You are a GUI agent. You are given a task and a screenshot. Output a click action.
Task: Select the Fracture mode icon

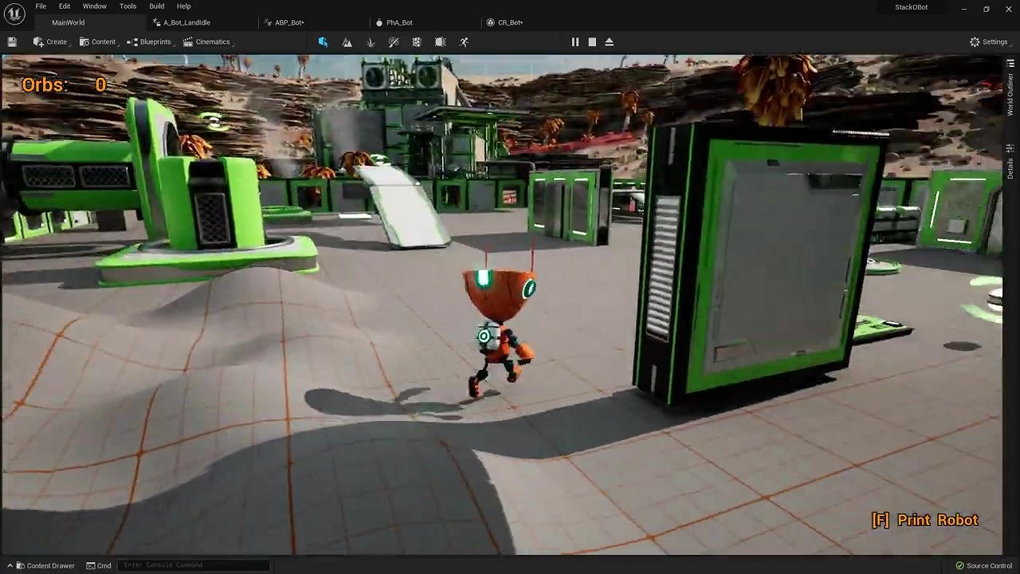pos(417,41)
